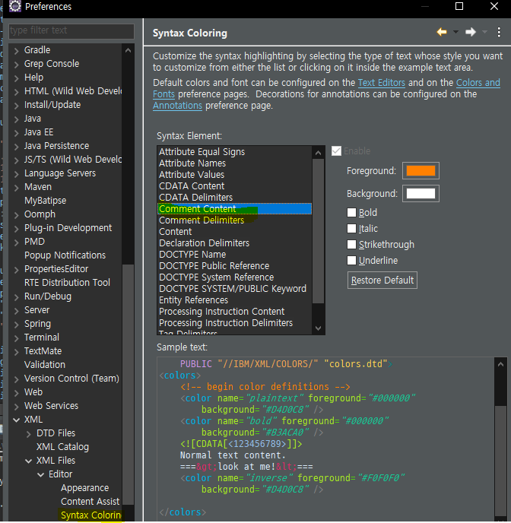Viewport: 511px width, 523px height.
Task: Open the back history dropdown arrow
Action: 455,32
